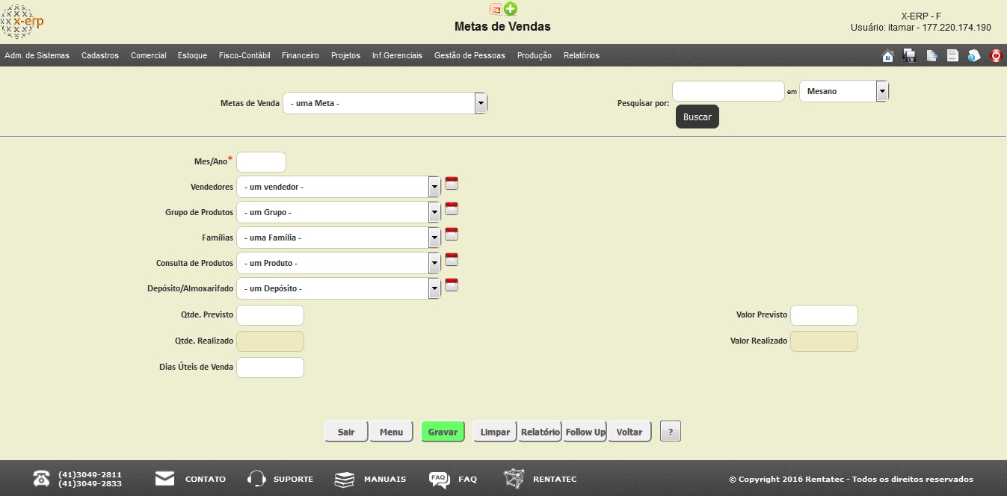Open the Cadastros menu

coord(100,56)
